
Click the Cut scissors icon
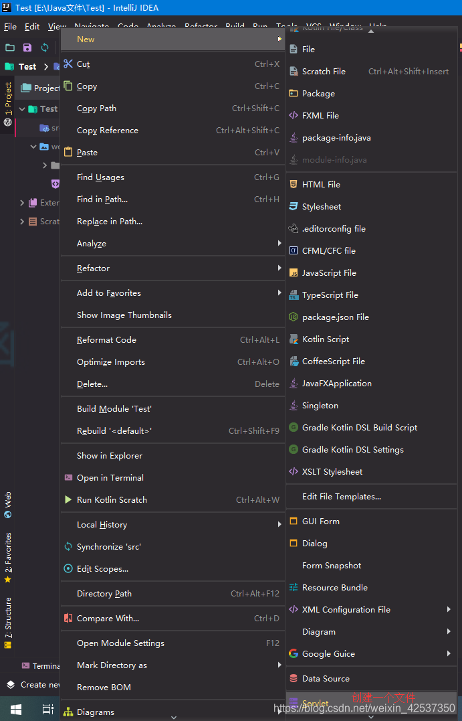(68, 64)
